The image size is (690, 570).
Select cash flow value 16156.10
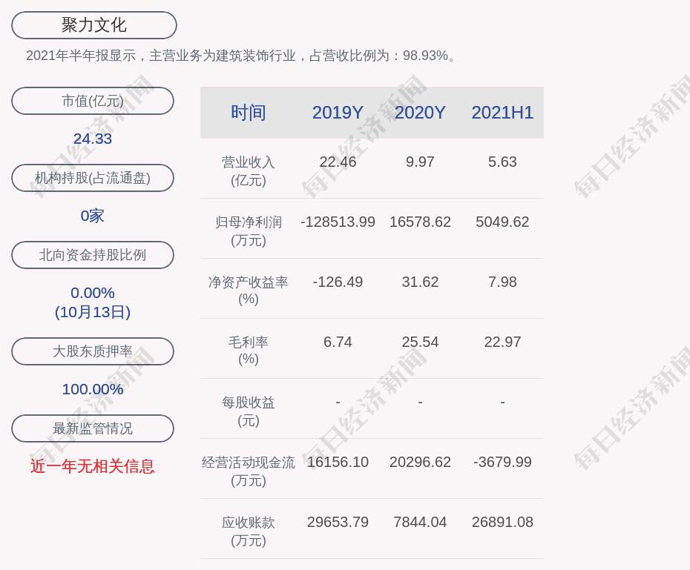[338, 462]
